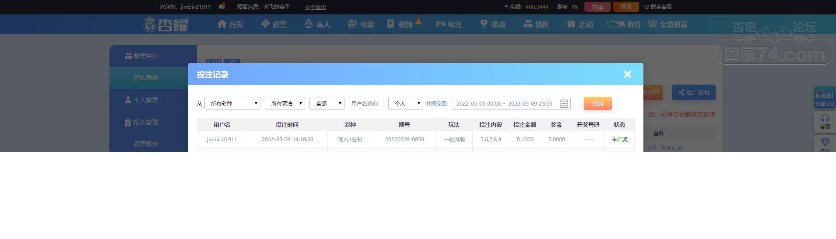836x239 pixels.
Task: Open the 所有彩种 lottery type dropdown
Action: click(232, 103)
